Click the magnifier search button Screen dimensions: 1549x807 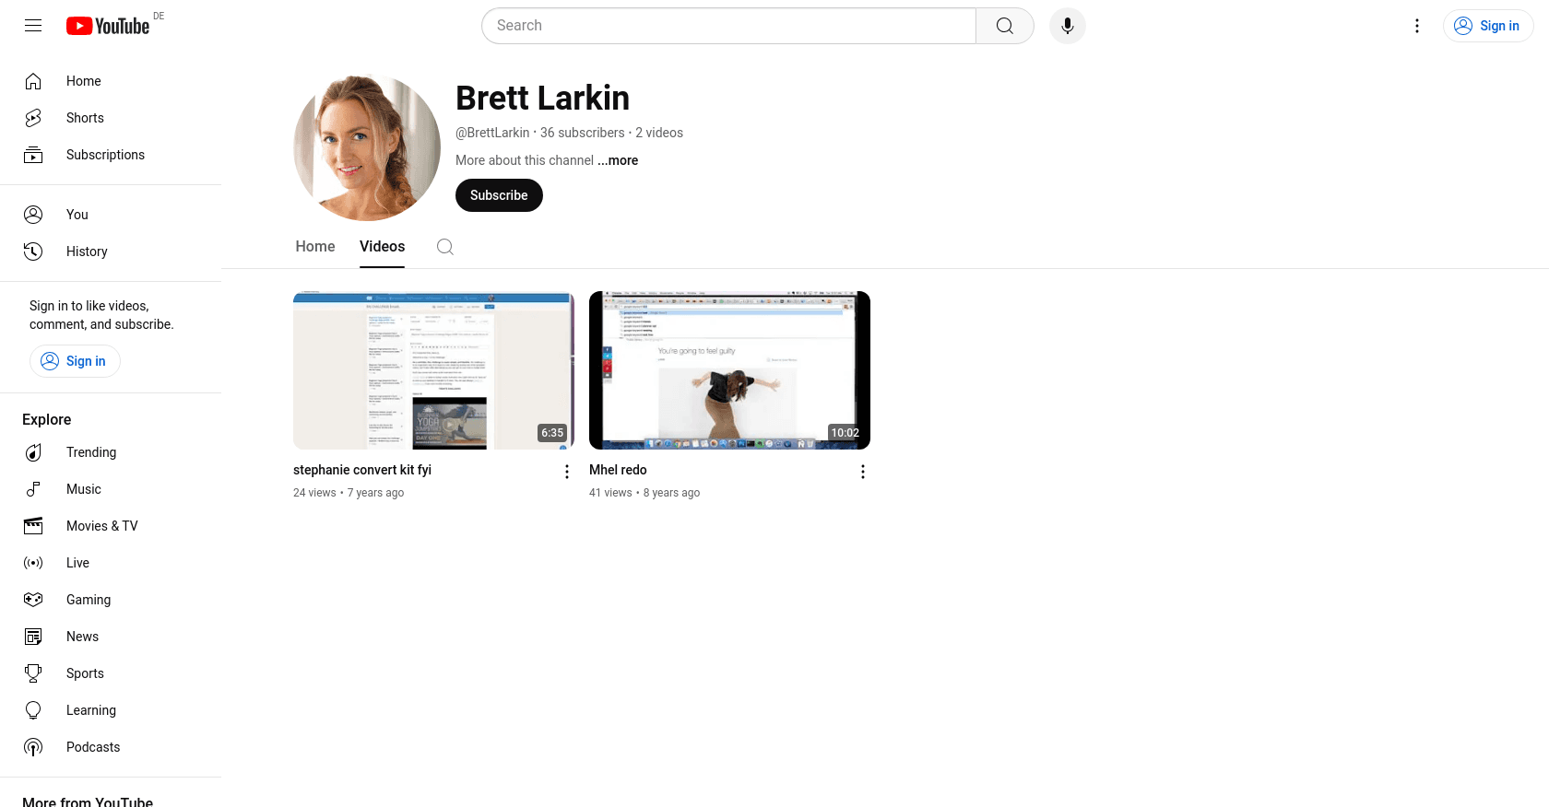point(1004,26)
